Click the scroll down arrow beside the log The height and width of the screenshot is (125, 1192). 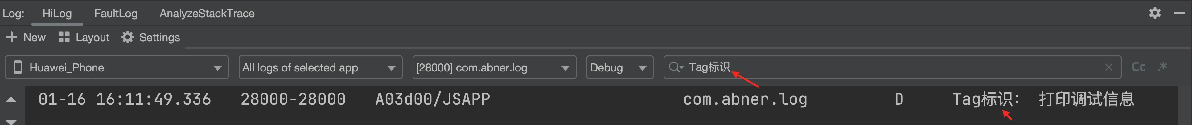pos(12,122)
